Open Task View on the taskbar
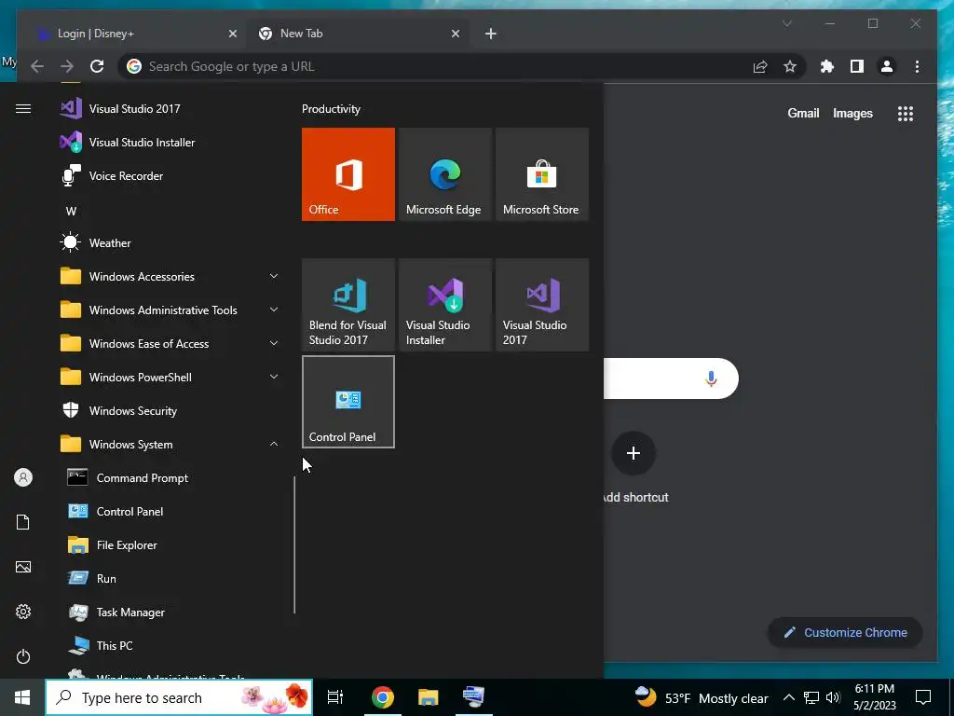This screenshot has height=716, width=954. point(335,697)
